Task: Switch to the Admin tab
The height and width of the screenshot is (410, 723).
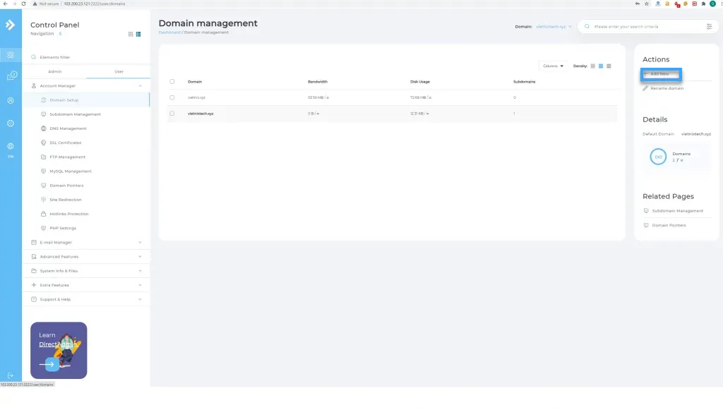Action: coord(54,71)
